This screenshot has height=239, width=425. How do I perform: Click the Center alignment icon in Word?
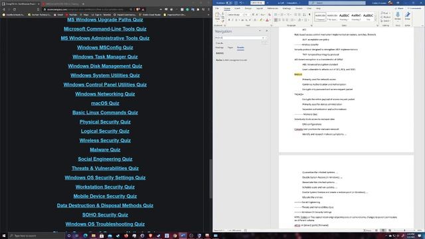pyautogui.click(x=280, y=20)
